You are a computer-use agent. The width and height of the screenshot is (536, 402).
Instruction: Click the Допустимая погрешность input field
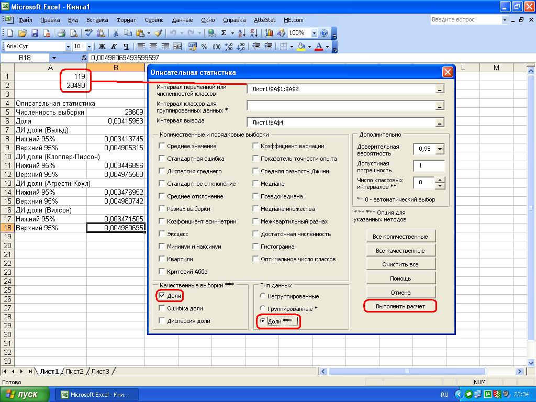(x=429, y=166)
